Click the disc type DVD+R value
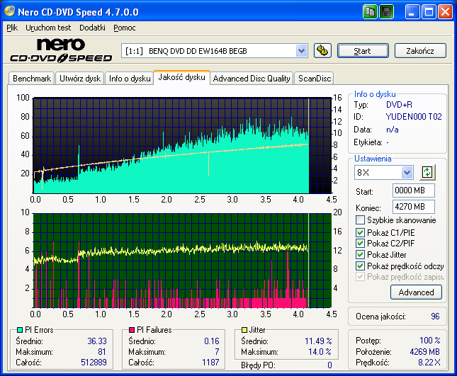This screenshot has height=376, width=457. (399, 105)
